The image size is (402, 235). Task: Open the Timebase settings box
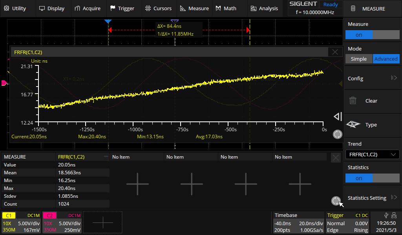(x=298, y=223)
